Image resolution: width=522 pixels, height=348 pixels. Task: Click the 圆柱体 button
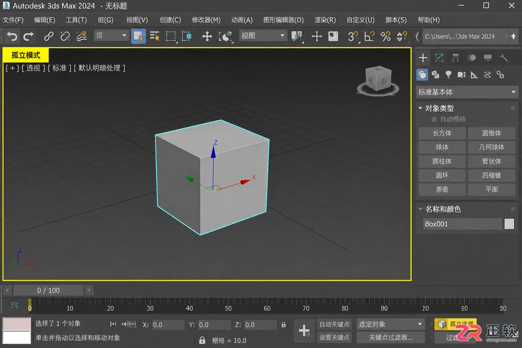pos(442,161)
